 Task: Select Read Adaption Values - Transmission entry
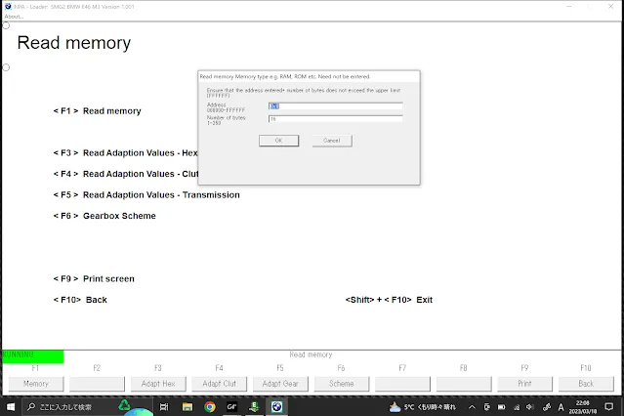(x=146, y=195)
